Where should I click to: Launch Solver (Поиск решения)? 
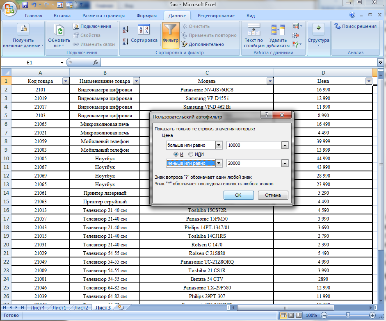[356, 26]
